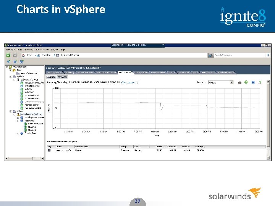This screenshot has height=206, width=275.
Task: Click the Latest column header in legend
Action: [x=156, y=146]
